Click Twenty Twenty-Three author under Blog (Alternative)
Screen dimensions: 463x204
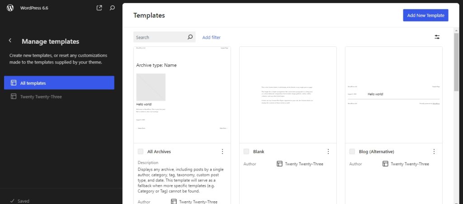[410, 164]
